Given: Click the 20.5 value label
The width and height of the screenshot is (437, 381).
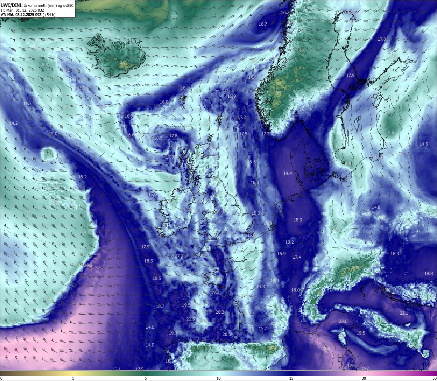Looking at the screenshot, I should click(227, 335).
